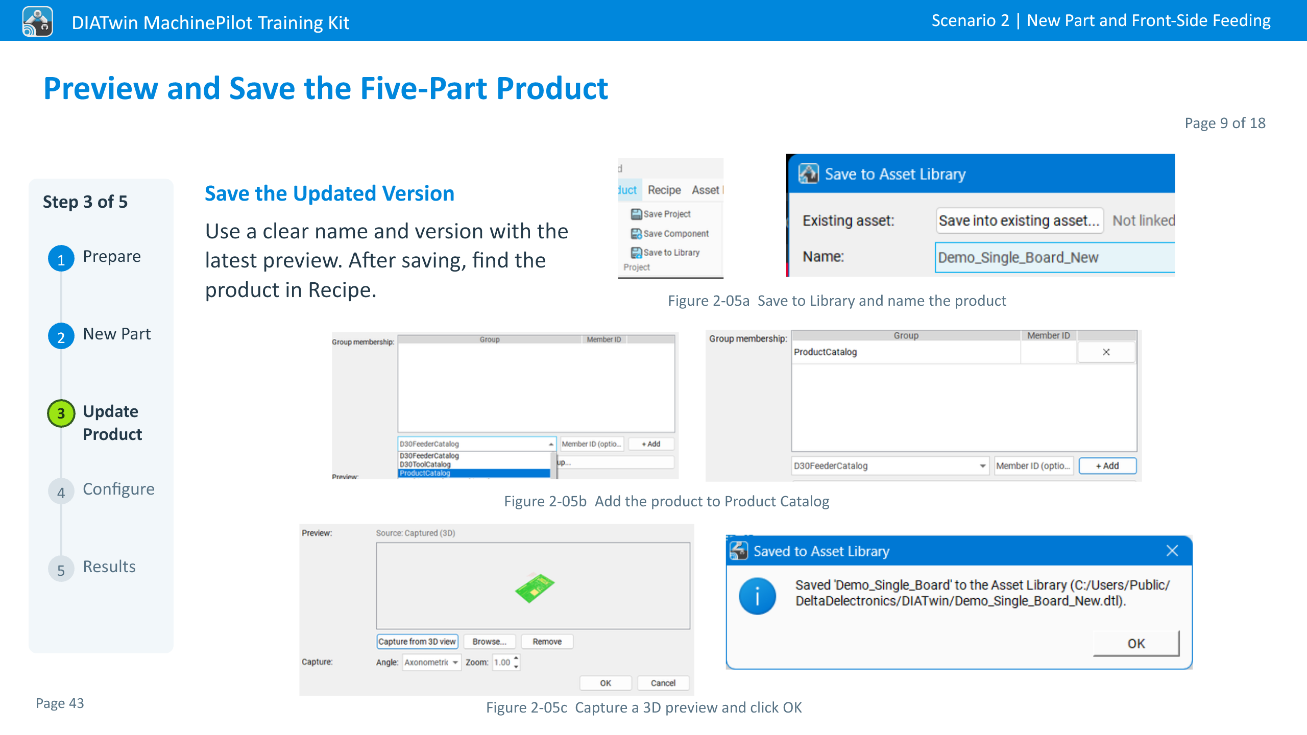Click the Save to Library icon
Image resolution: width=1307 pixels, height=735 pixels.
636,253
